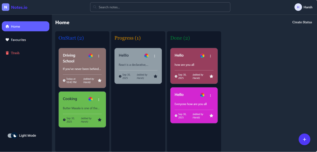Toggle favourite star on Cooking note

point(100,120)
